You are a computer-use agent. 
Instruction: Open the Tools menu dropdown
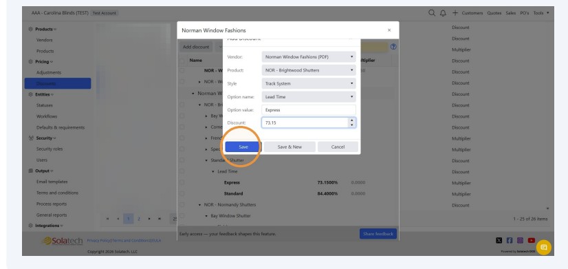pyautogui.click(x=540, y=13)
